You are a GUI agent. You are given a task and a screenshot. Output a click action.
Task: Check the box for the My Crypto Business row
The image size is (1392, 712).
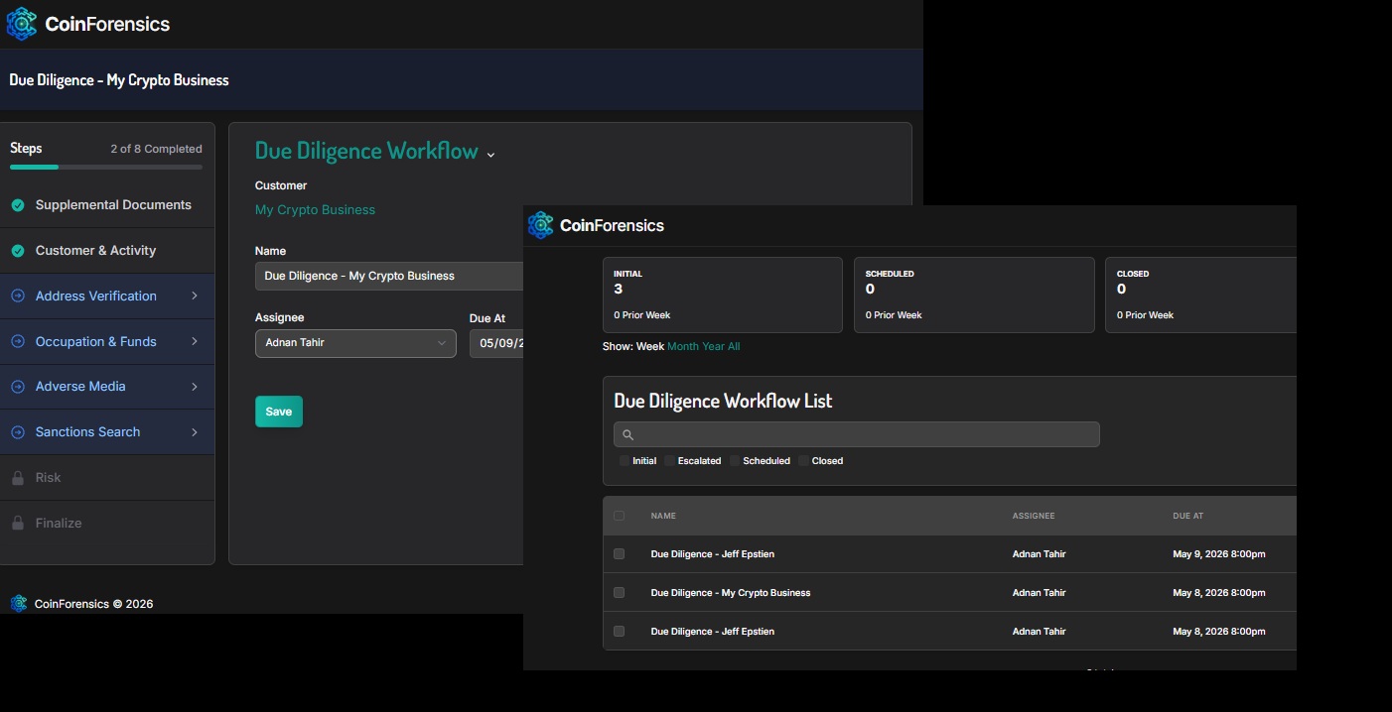(x=619, y=593)
